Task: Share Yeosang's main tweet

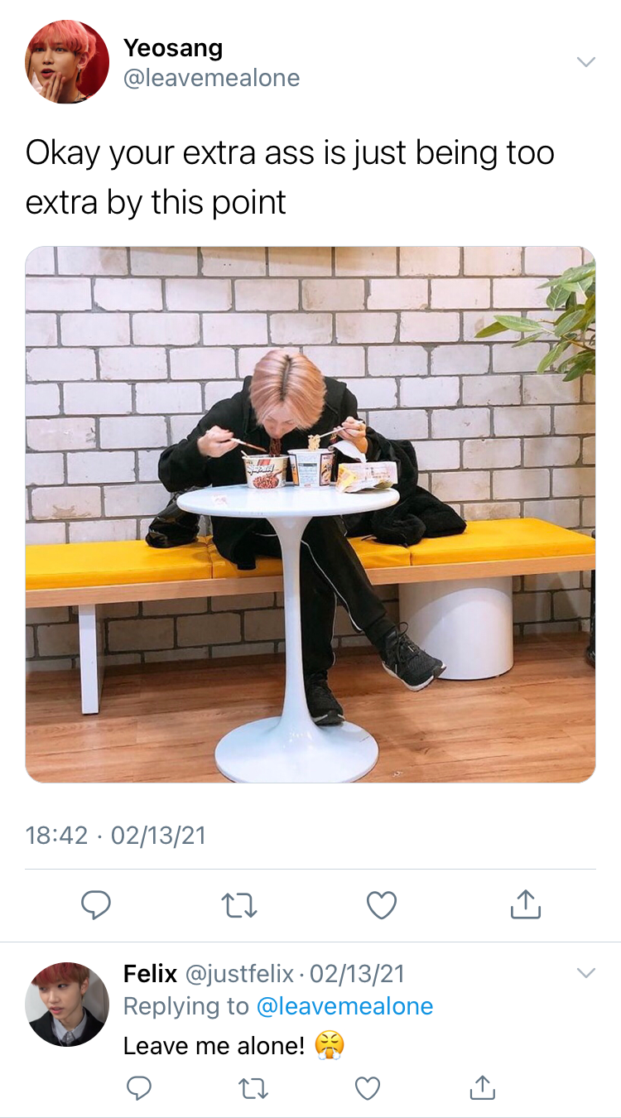Action: point(526,904)
